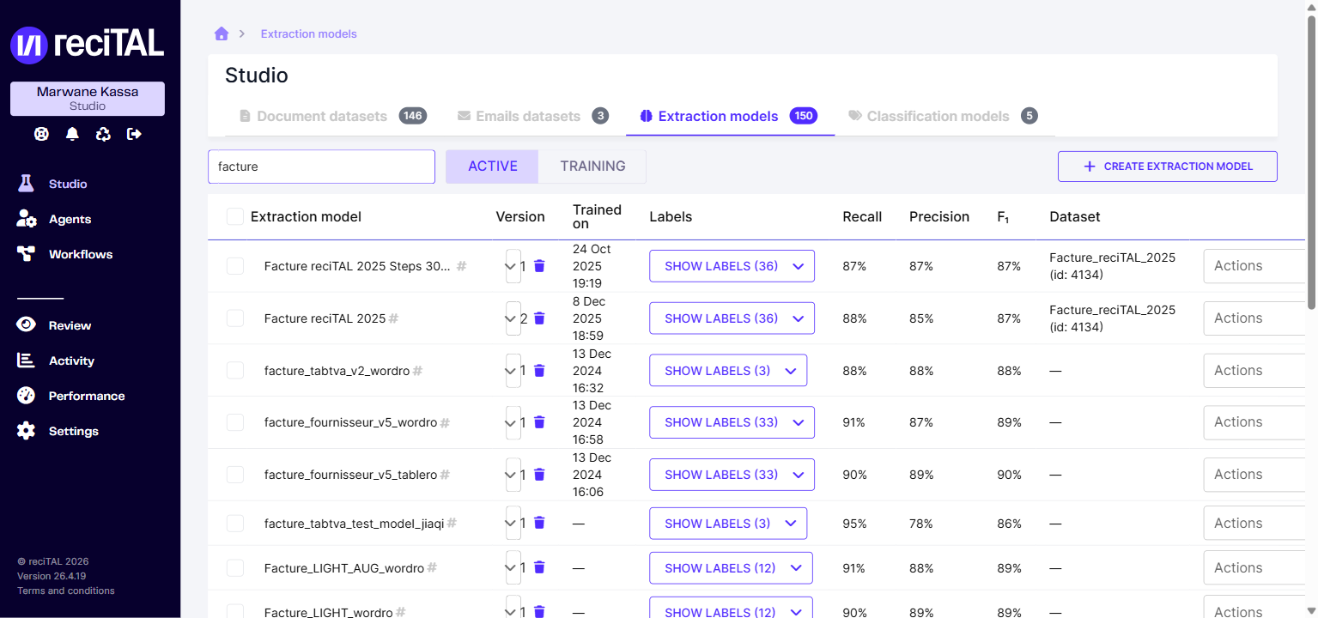Go to the home breadcrumb icon
This screenshot has height=618, width=1318.
[x=222, y=33]
